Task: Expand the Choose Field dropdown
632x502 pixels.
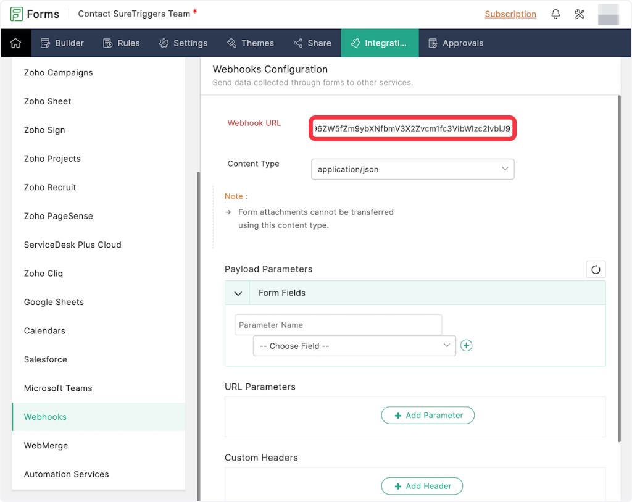Action: (x=354, y=346)
